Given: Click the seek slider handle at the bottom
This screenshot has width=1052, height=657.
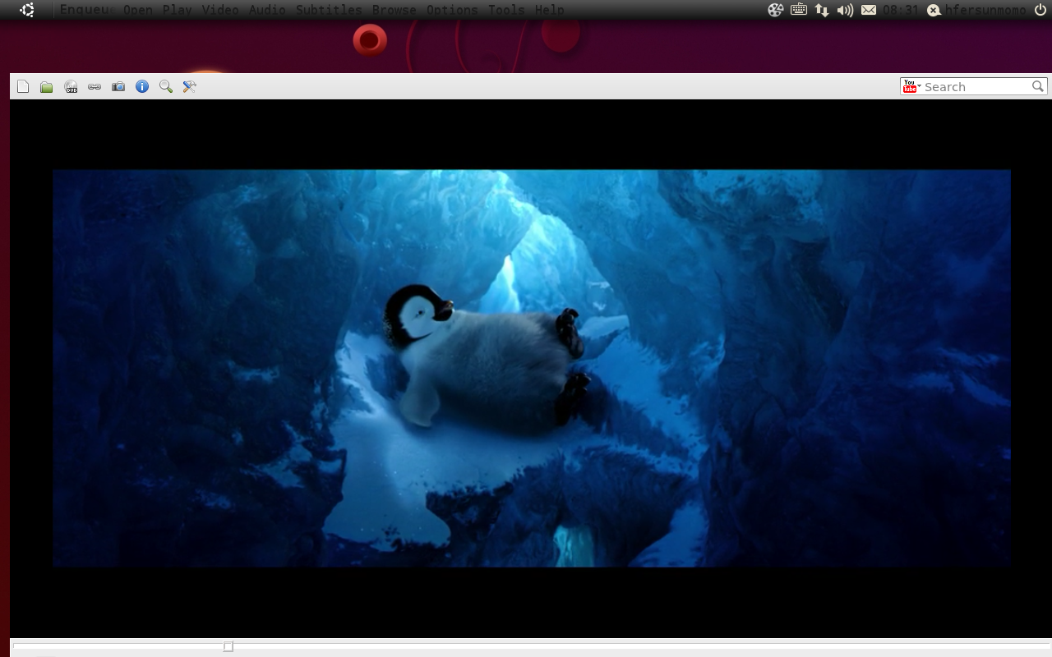Looking at the screenshot, I should (x=228, y=646).
